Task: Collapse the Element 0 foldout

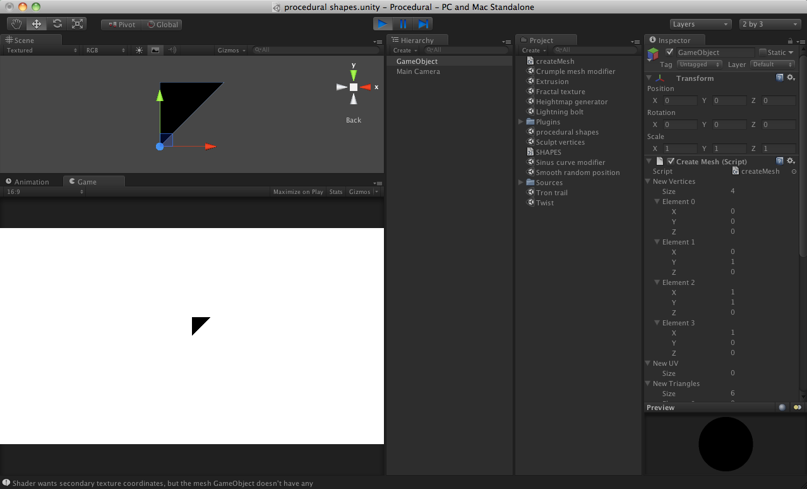Action: 657,202
